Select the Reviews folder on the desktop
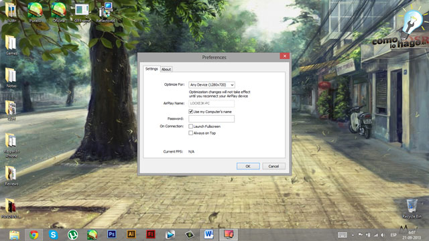The image size is (429, 241). pyautogui.click(x=11, y=175)
